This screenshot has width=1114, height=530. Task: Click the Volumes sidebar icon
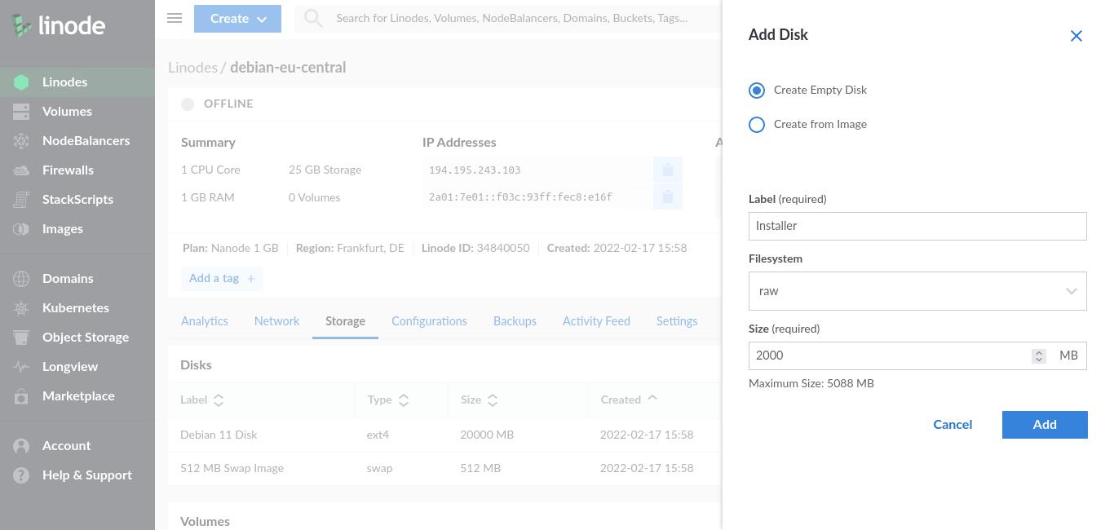click(x=21, y=112)
